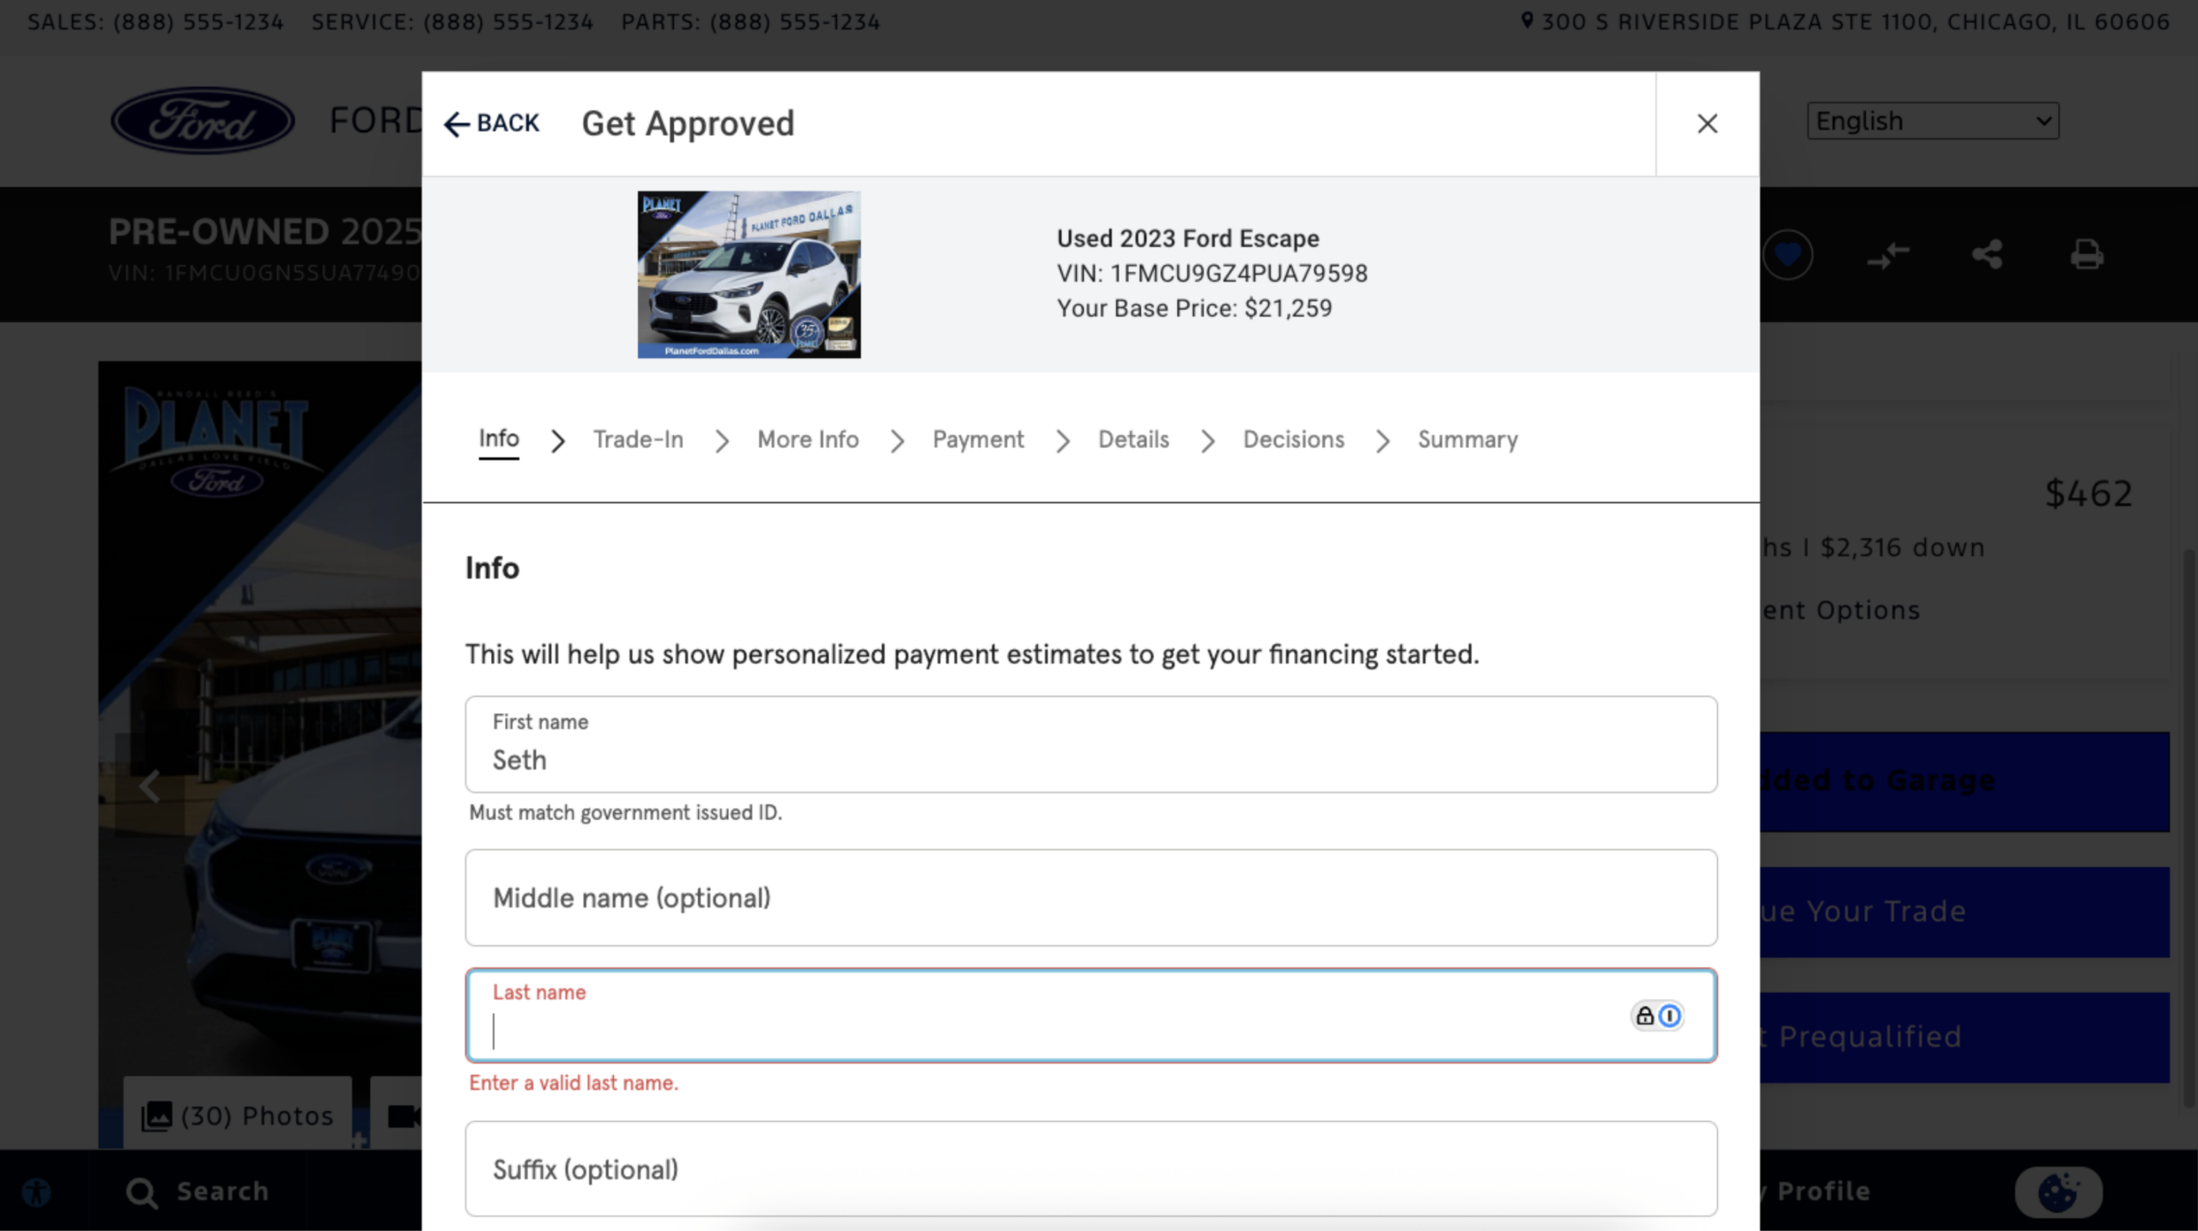Click the previous photo arrow on the gallery
This screenshot has height=1231, width=2198.
[x=149, y=785]
